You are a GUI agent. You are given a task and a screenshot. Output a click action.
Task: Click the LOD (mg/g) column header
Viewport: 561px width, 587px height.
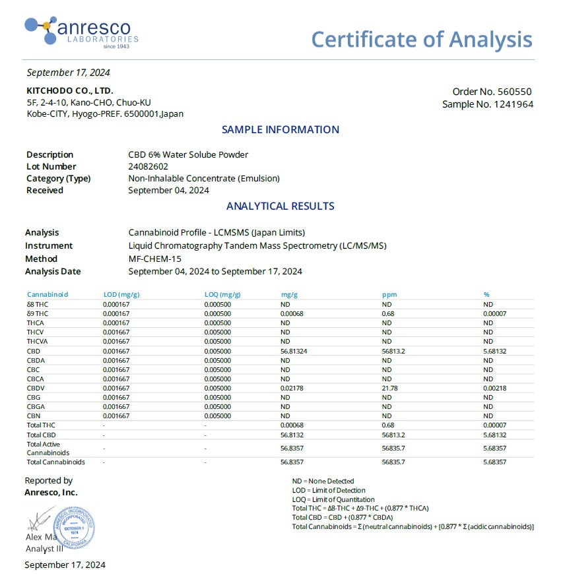[x=121, y=295]
